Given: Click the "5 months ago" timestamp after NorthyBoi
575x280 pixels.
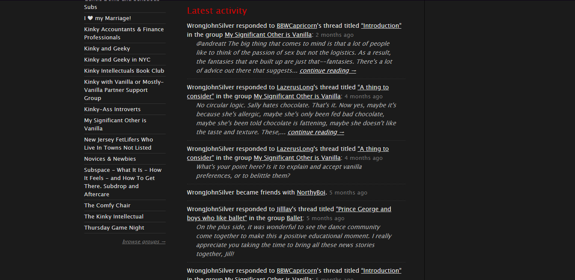Looking at the screenshot, I should click(x=348, y=193).
